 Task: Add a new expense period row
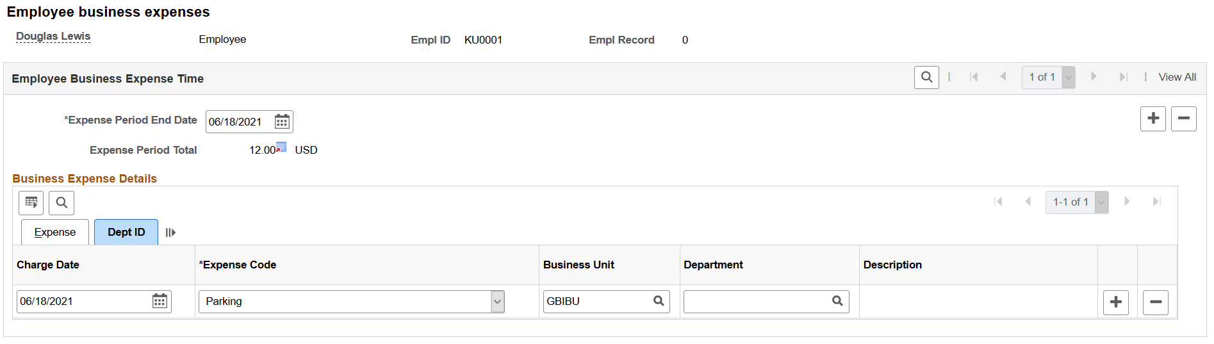click(1153, 119)
